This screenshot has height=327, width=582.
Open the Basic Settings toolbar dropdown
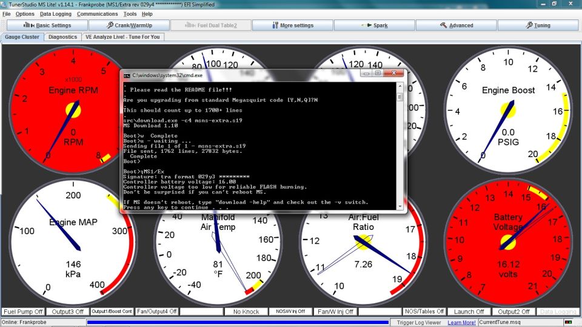(47, 25)
